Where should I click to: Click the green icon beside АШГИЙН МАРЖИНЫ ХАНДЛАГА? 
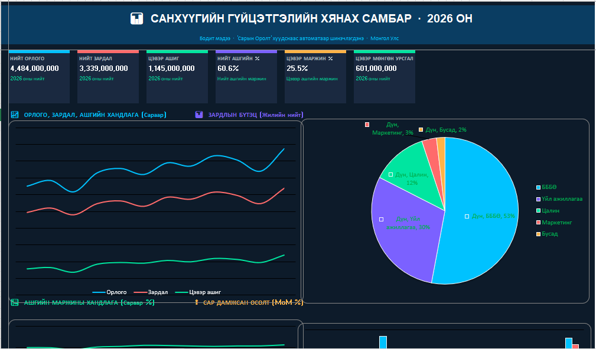(x=15, y=302)
